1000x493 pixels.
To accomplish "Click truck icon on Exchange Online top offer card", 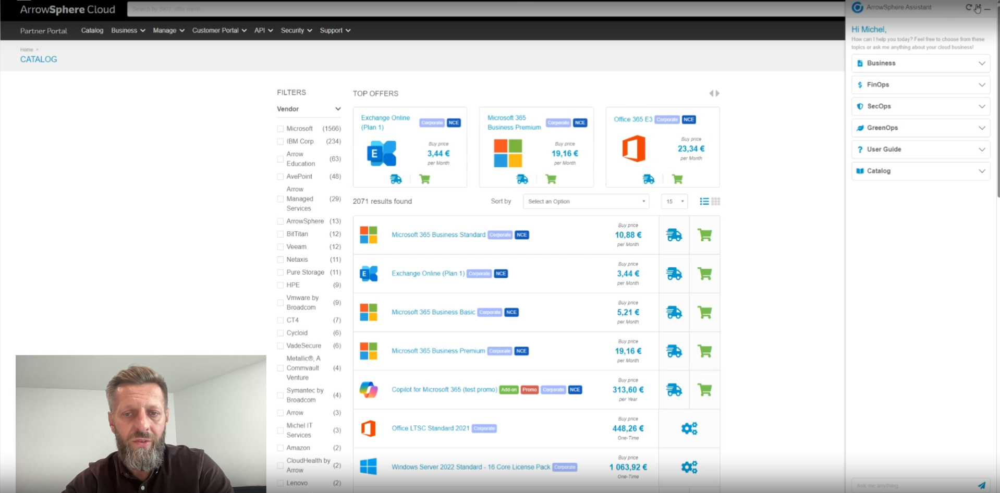I will point(396,179).
